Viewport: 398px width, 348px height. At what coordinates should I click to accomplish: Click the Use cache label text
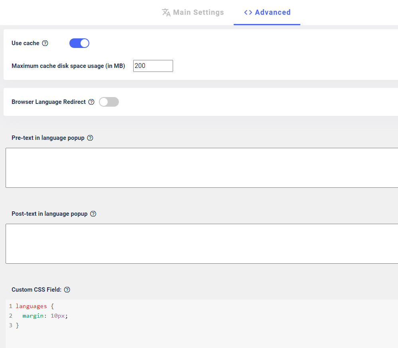pos(26,43)
